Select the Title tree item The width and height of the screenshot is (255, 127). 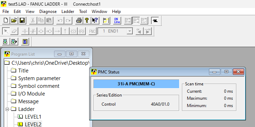point(23,71)
